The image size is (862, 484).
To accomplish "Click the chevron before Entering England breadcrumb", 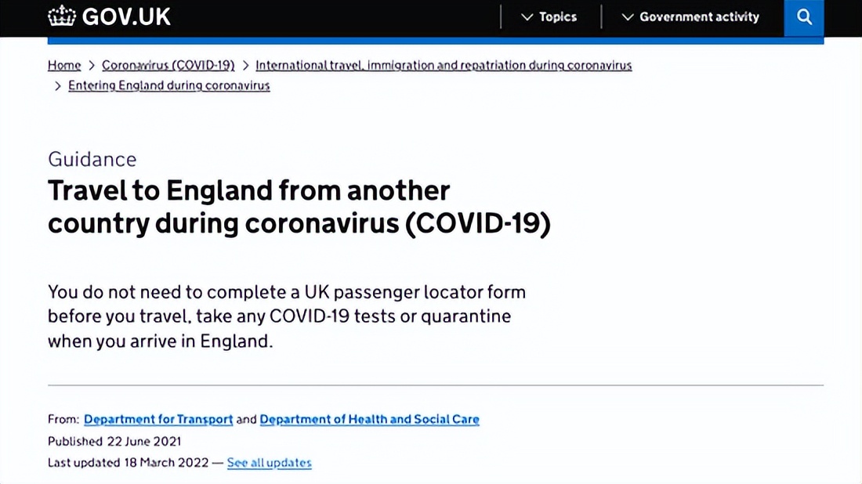I will coord(57,86).
